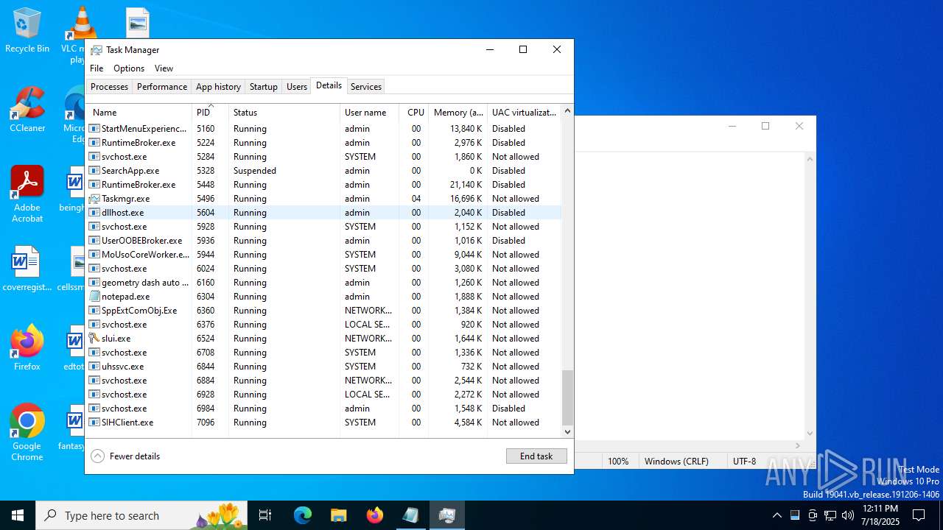Launch Firefox from taskbar
943x530 pixels.
click(x=374, y=515)
